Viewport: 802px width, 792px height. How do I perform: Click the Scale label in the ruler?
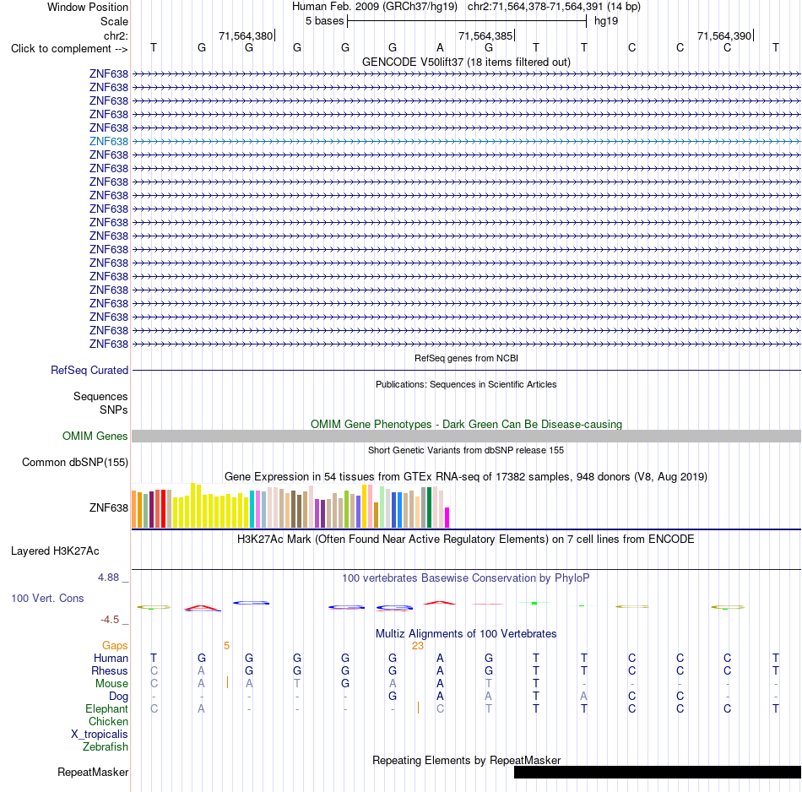[x=114, y=21]
